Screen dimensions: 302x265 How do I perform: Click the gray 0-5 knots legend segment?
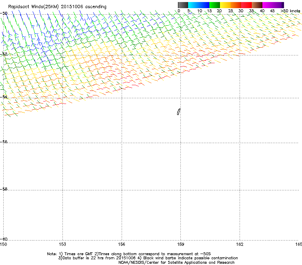pos(183,5)
